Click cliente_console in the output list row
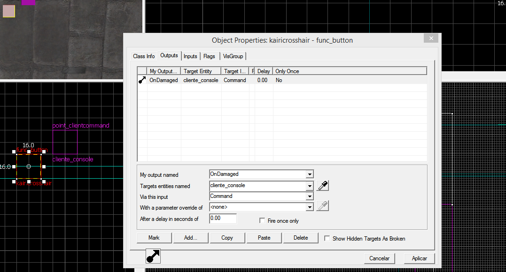Screen dimensions: 506x272 [201, 80]
